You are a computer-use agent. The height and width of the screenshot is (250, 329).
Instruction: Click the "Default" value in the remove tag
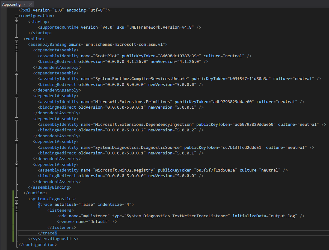point(99,222)
